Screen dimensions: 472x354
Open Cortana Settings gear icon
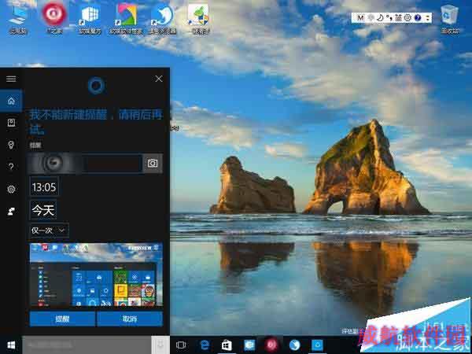tap(11, 189)
